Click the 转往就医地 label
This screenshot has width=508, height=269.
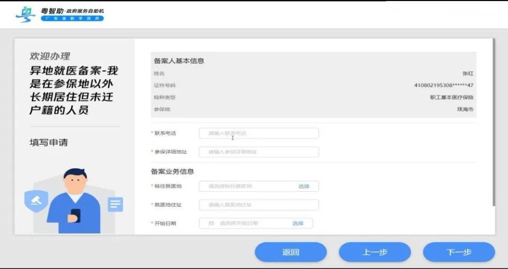coord(168,186)
